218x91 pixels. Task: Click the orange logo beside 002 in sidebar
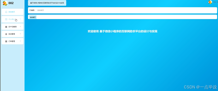[5, 3]
